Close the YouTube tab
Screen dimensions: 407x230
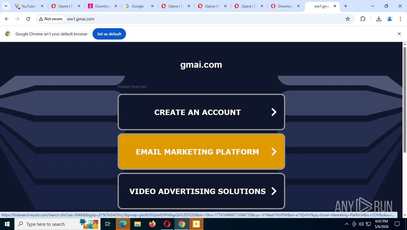pyautogui.click(x=42, y=6)
